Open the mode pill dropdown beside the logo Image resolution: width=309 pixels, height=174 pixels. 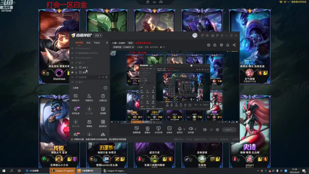tap(98, 35)
